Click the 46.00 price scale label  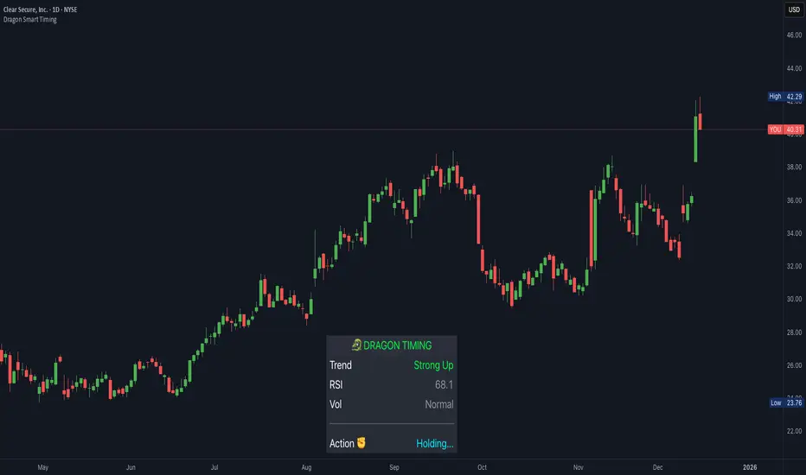click(793, 35)
